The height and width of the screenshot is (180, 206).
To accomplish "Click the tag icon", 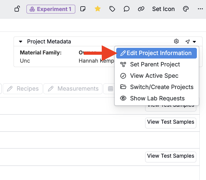I will [112, 9].
